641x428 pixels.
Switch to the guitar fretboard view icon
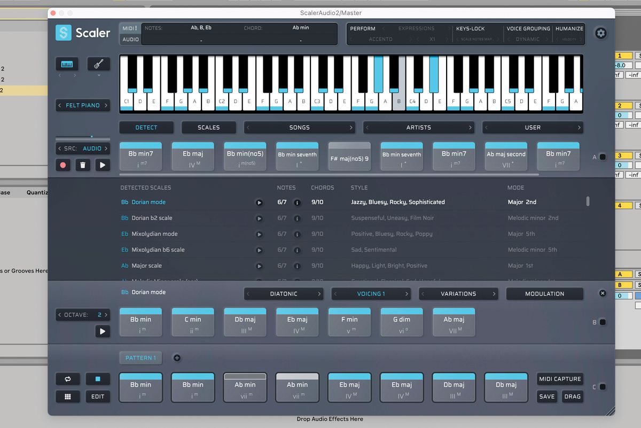click(98, 64)
